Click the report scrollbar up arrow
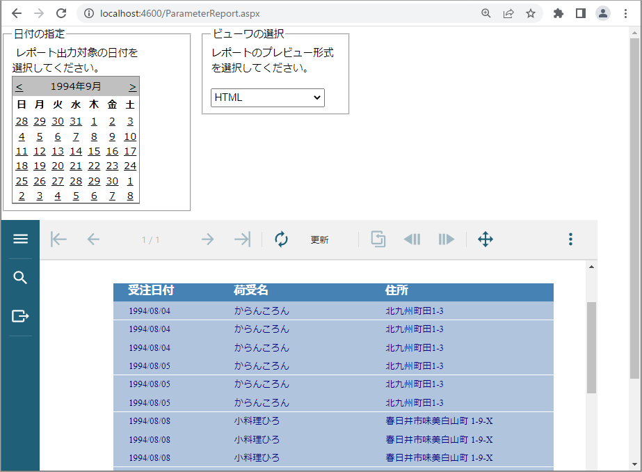 click(591, 267)
